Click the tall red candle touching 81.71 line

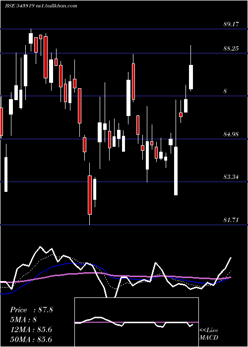pos(90,195)
